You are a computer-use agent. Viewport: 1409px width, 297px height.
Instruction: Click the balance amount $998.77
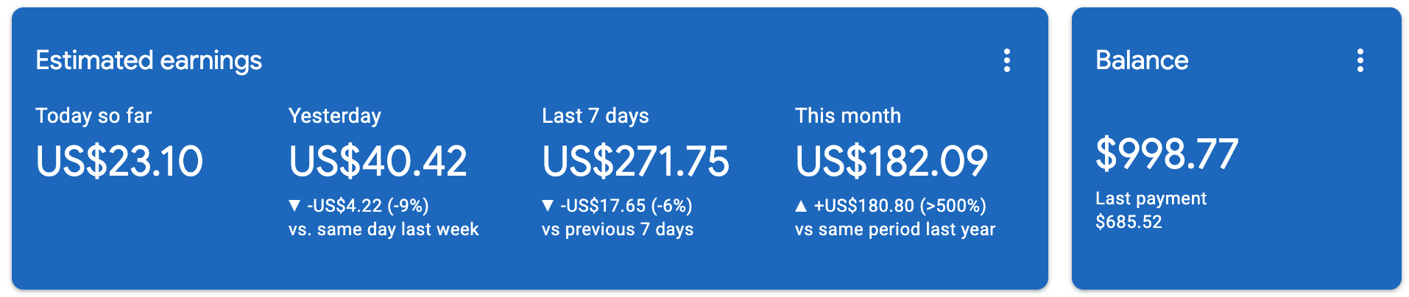tap(1167, 154)
